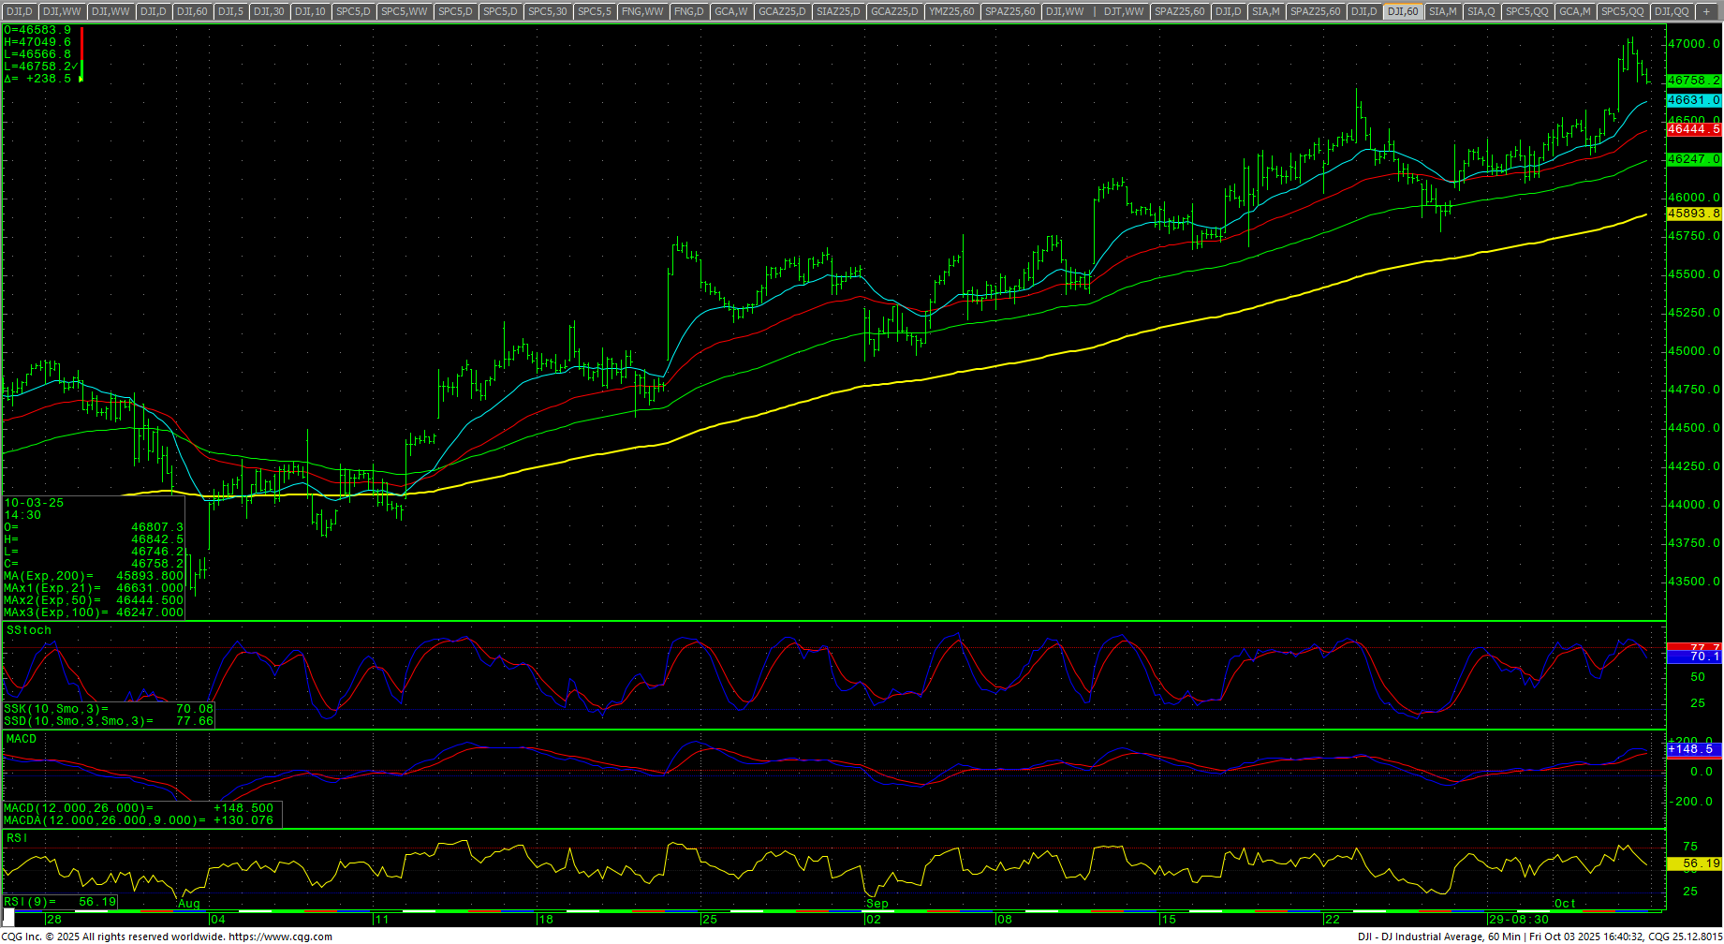The width and height of the screenshot is (1724, 944).
Task: Click the RSI(9) value readout box
Action: tap(60, 902)
